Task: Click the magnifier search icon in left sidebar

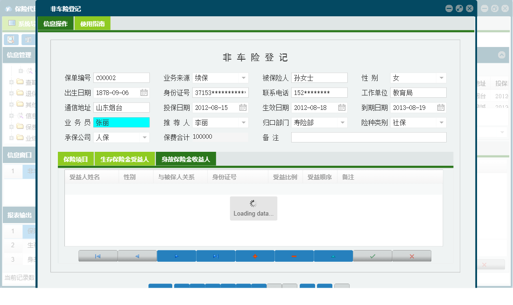Action: pos(11,39)
